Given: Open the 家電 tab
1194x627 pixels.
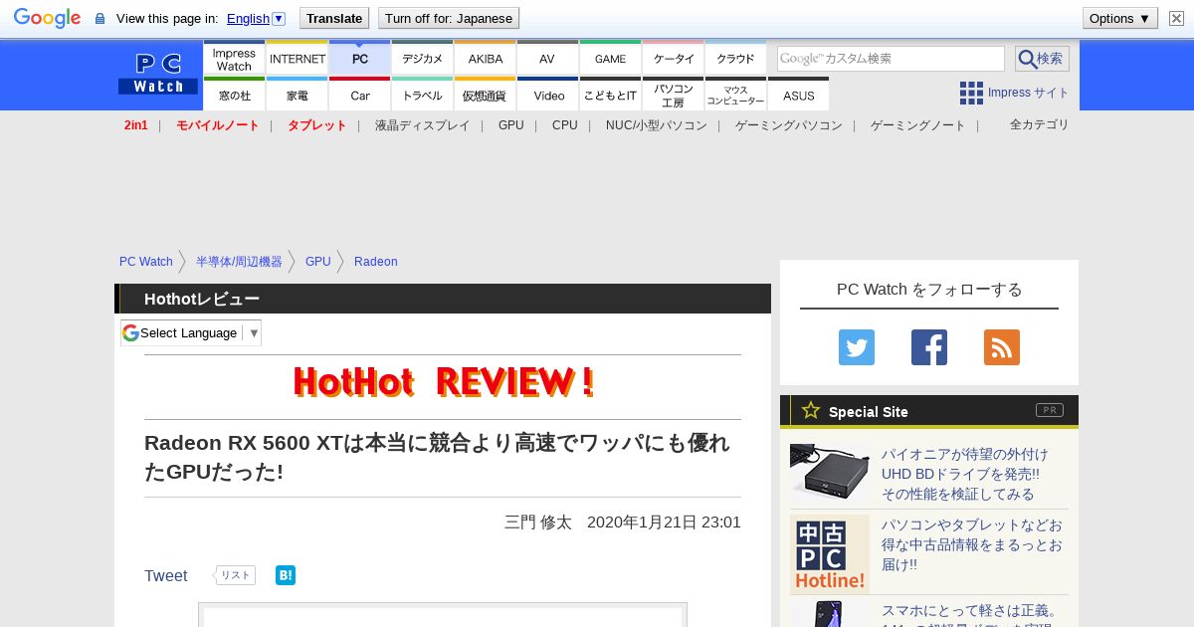Looking at the screenshot, I should click(297, 95).
